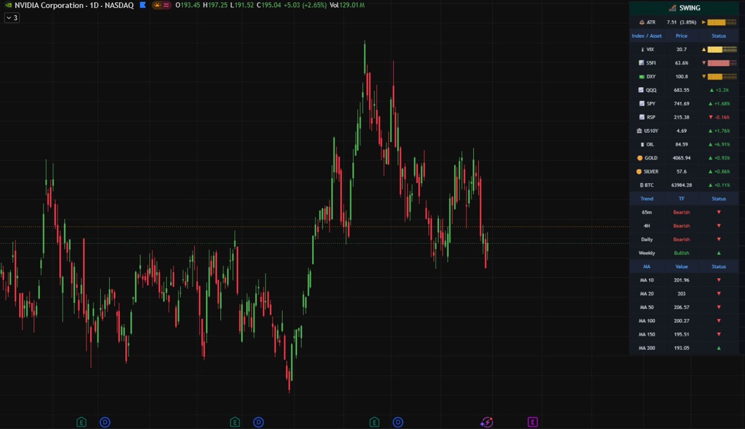Click the NVIDIA logo icon

[8, 5]
